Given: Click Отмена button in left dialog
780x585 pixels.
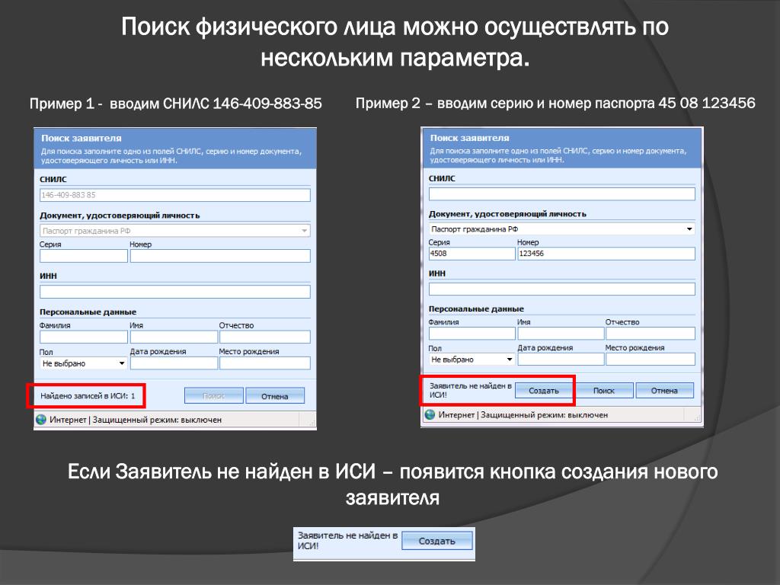Looking at the screenshot, I should tap(274, 396).
